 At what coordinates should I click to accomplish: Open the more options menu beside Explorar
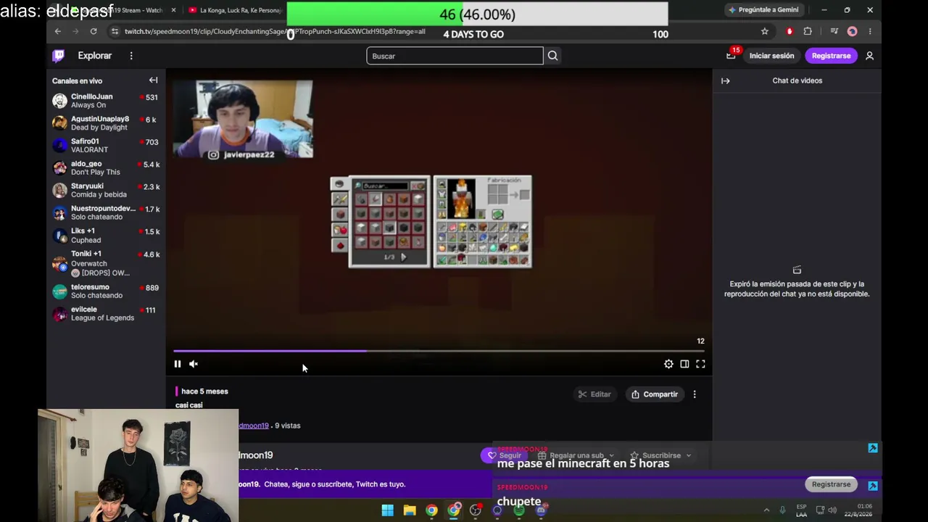(x=131, y=56)
